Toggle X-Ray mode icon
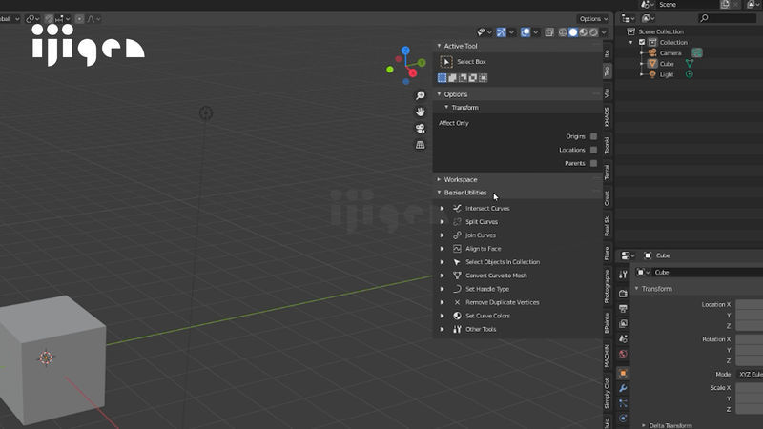763x429 pixels. point(549,32)
